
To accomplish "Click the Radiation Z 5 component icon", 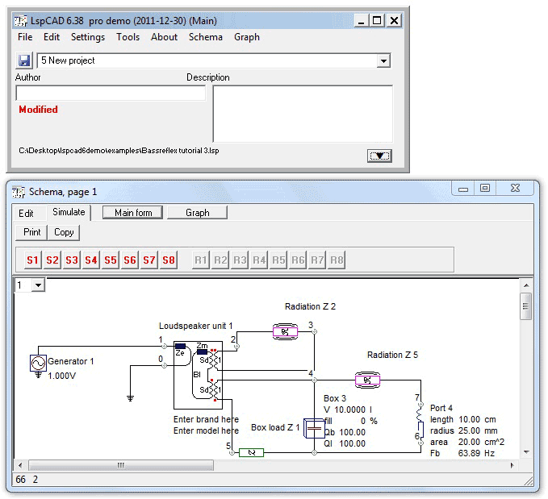I will tap(368, 379).
